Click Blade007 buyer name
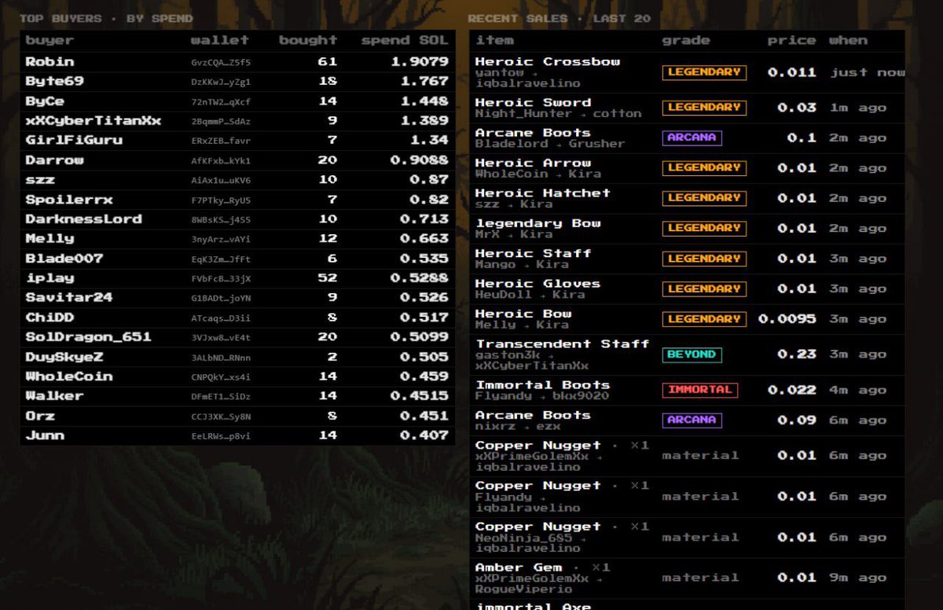 pyautogui.click(x=64, y=258)
